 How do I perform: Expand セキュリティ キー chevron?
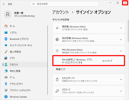coord(121,79)
